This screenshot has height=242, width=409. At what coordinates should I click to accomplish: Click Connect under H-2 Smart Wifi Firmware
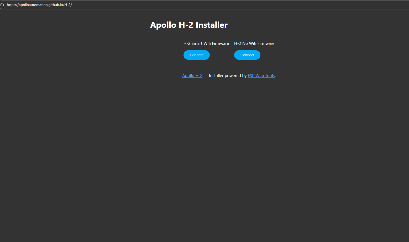(x=196, y=55)
